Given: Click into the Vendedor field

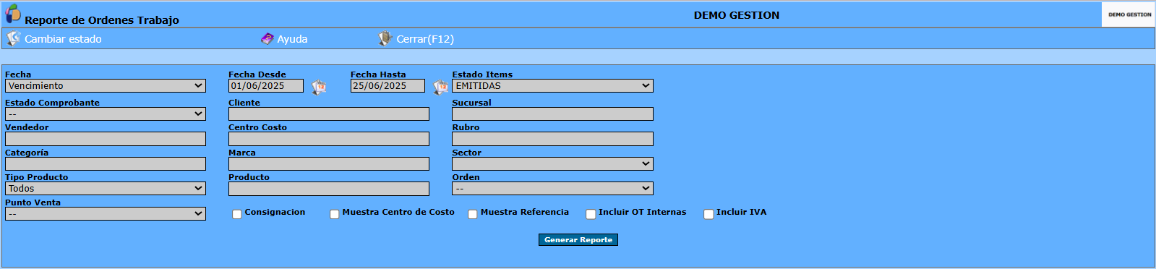Looking at the screenshot, I should point(106,139).
